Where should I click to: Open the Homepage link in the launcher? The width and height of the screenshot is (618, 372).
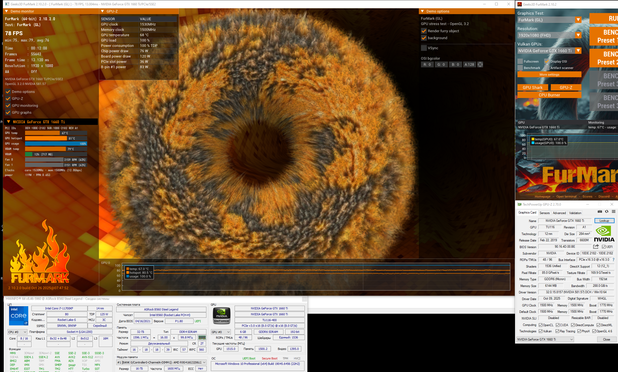click(542, 197)
